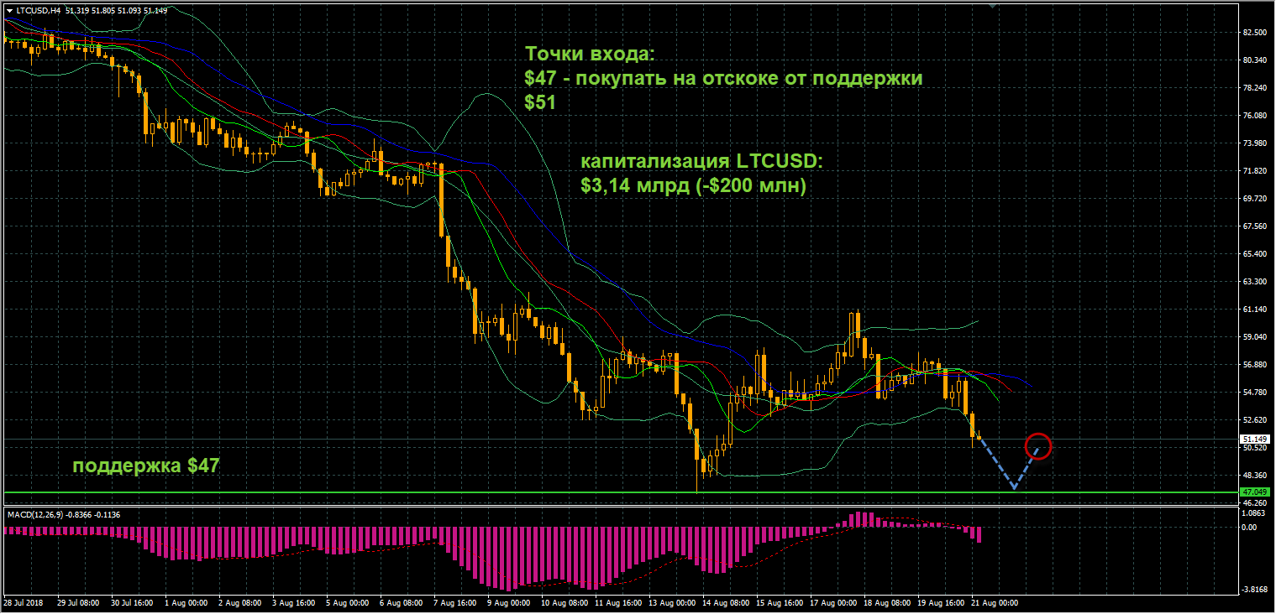Click 82.500 on the price scale

(x=1253, y=32)
